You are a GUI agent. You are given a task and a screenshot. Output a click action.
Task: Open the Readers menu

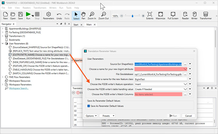(26, 8)
